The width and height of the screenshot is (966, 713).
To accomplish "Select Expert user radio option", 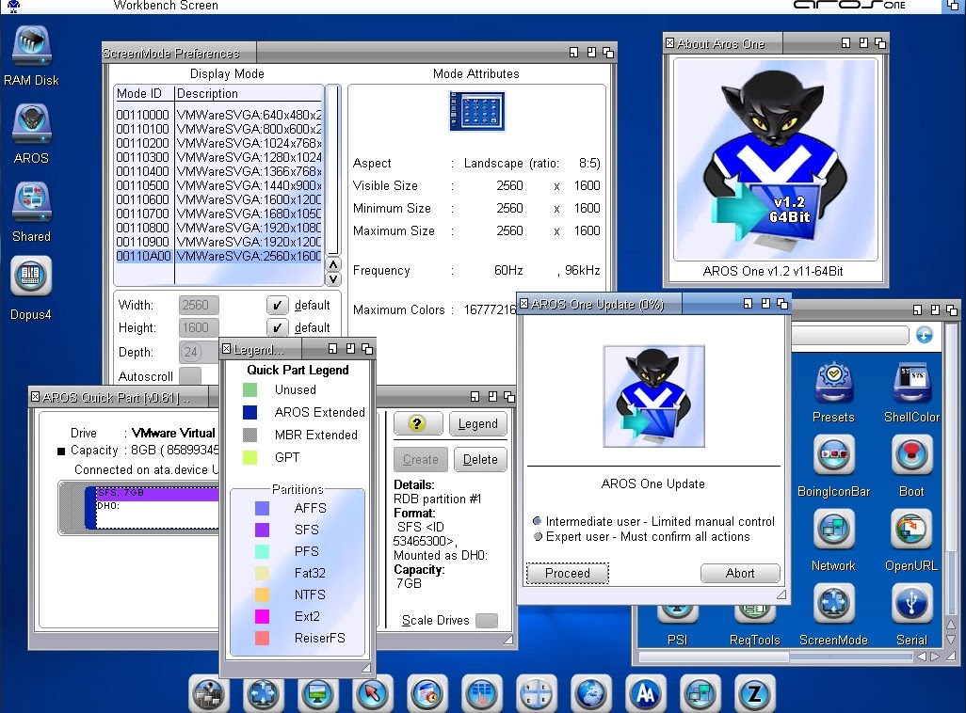I will click(538, 537).
